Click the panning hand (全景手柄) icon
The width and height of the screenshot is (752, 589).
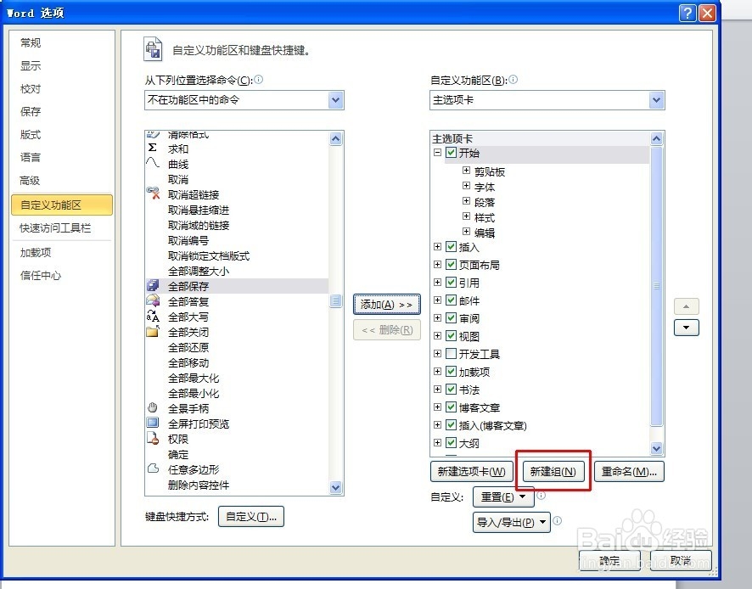coord(153,407)
